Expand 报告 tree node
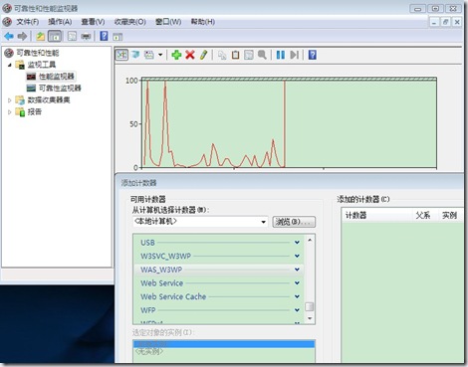 (10, 112)
